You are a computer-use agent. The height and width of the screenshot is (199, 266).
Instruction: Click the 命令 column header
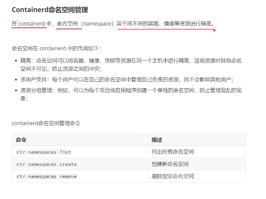21,140
